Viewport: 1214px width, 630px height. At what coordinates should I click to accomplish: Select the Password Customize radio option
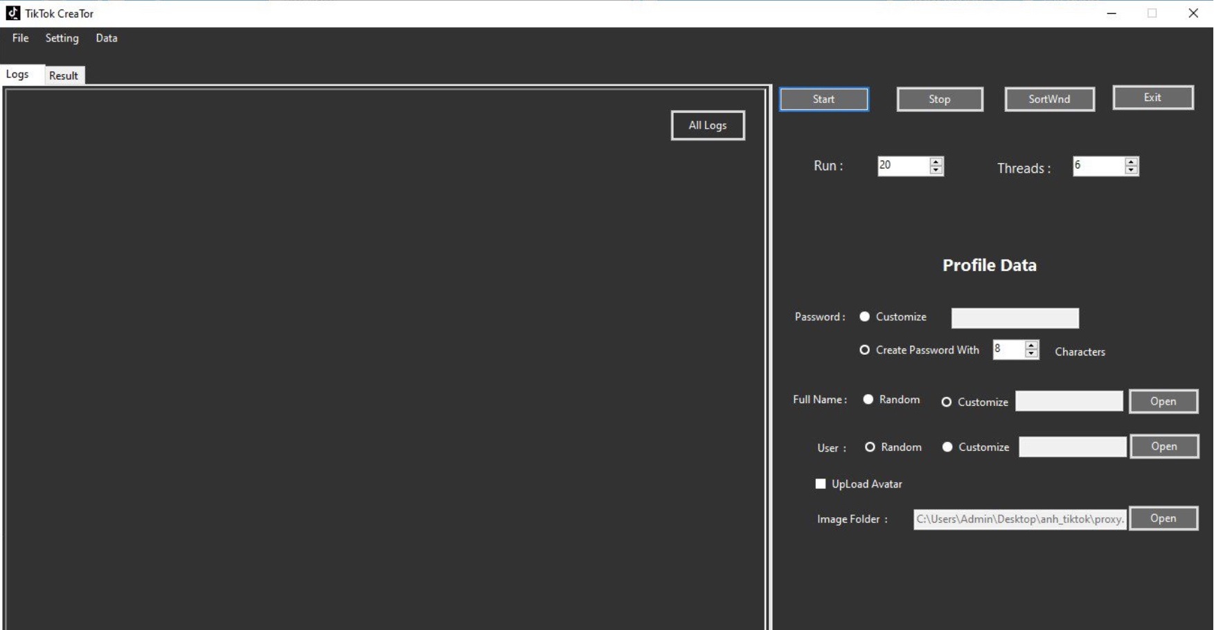864,317
